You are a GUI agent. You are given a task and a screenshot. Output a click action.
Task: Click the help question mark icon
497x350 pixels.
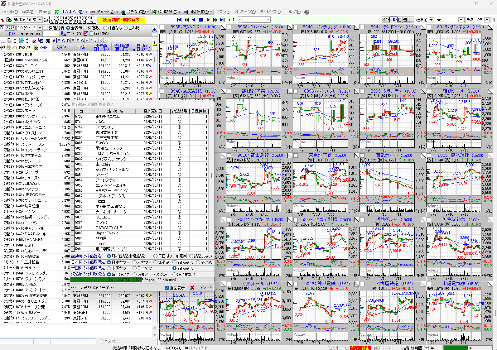(307, 12)
